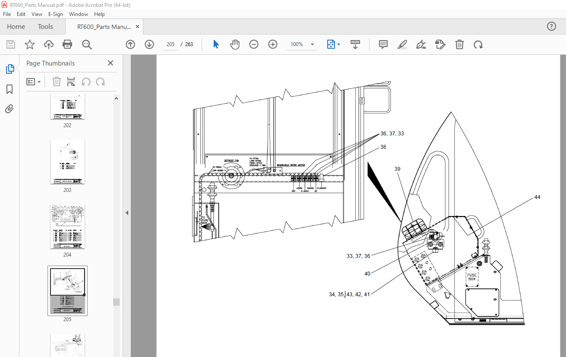Open the Help menu
The image size is (566, 357).
pos(99,14)
